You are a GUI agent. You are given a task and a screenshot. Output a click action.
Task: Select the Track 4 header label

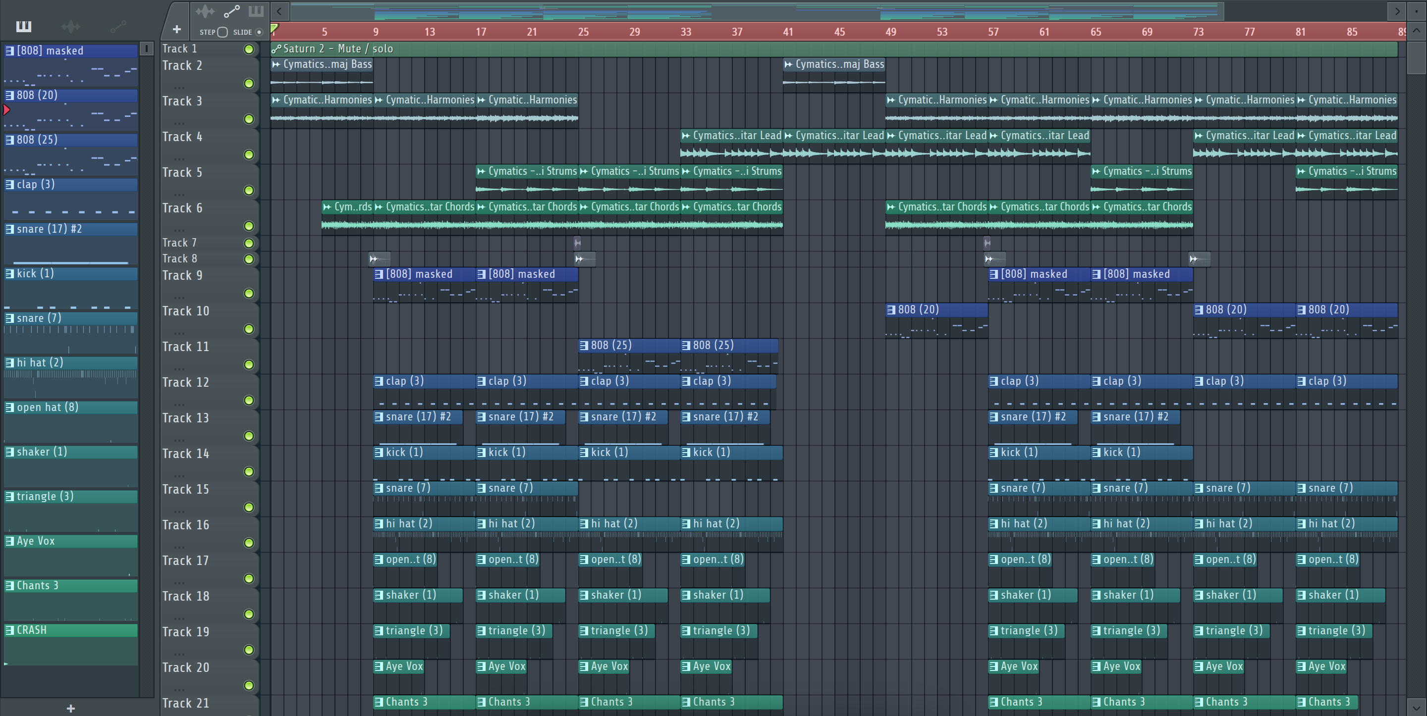click(x=182, y=137)
